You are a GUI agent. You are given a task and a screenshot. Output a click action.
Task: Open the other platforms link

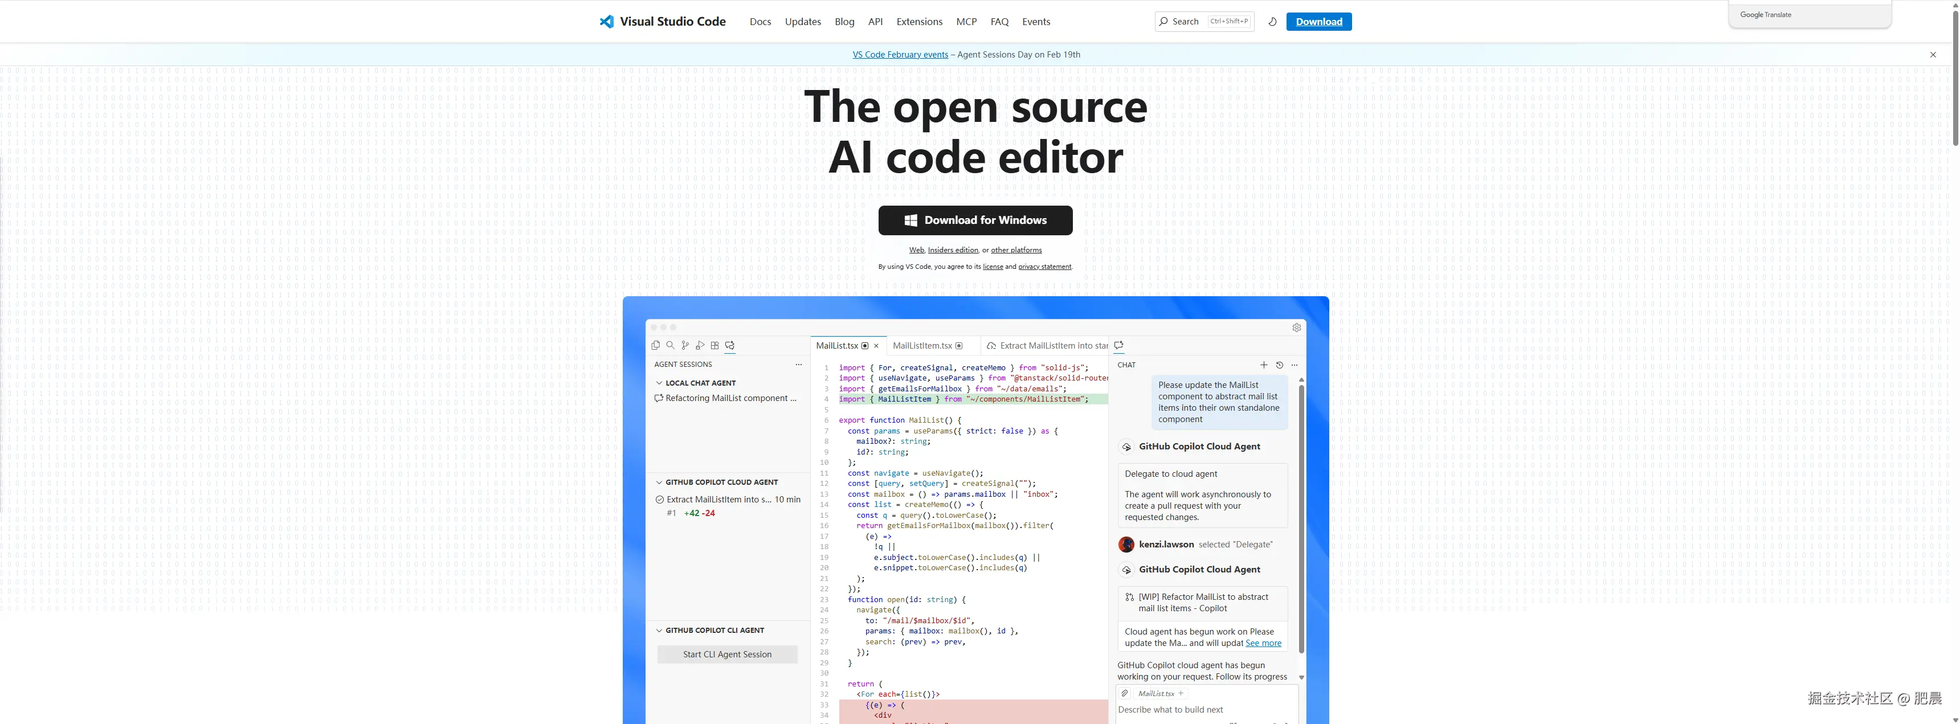click(1016, 249)
